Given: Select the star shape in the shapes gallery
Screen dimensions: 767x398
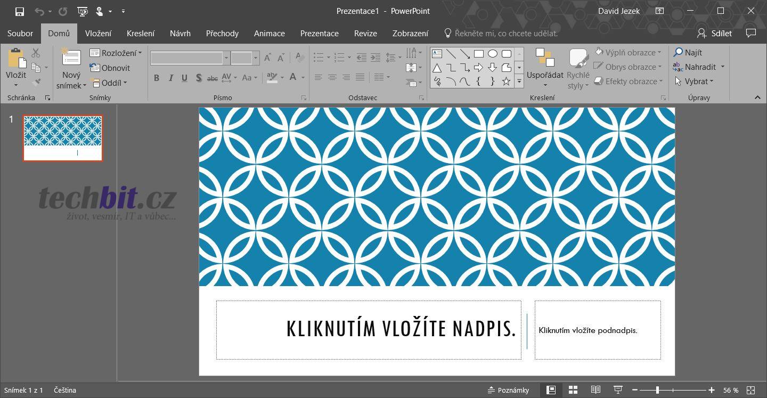Looking at the screenshot, I should coord(506,82).
